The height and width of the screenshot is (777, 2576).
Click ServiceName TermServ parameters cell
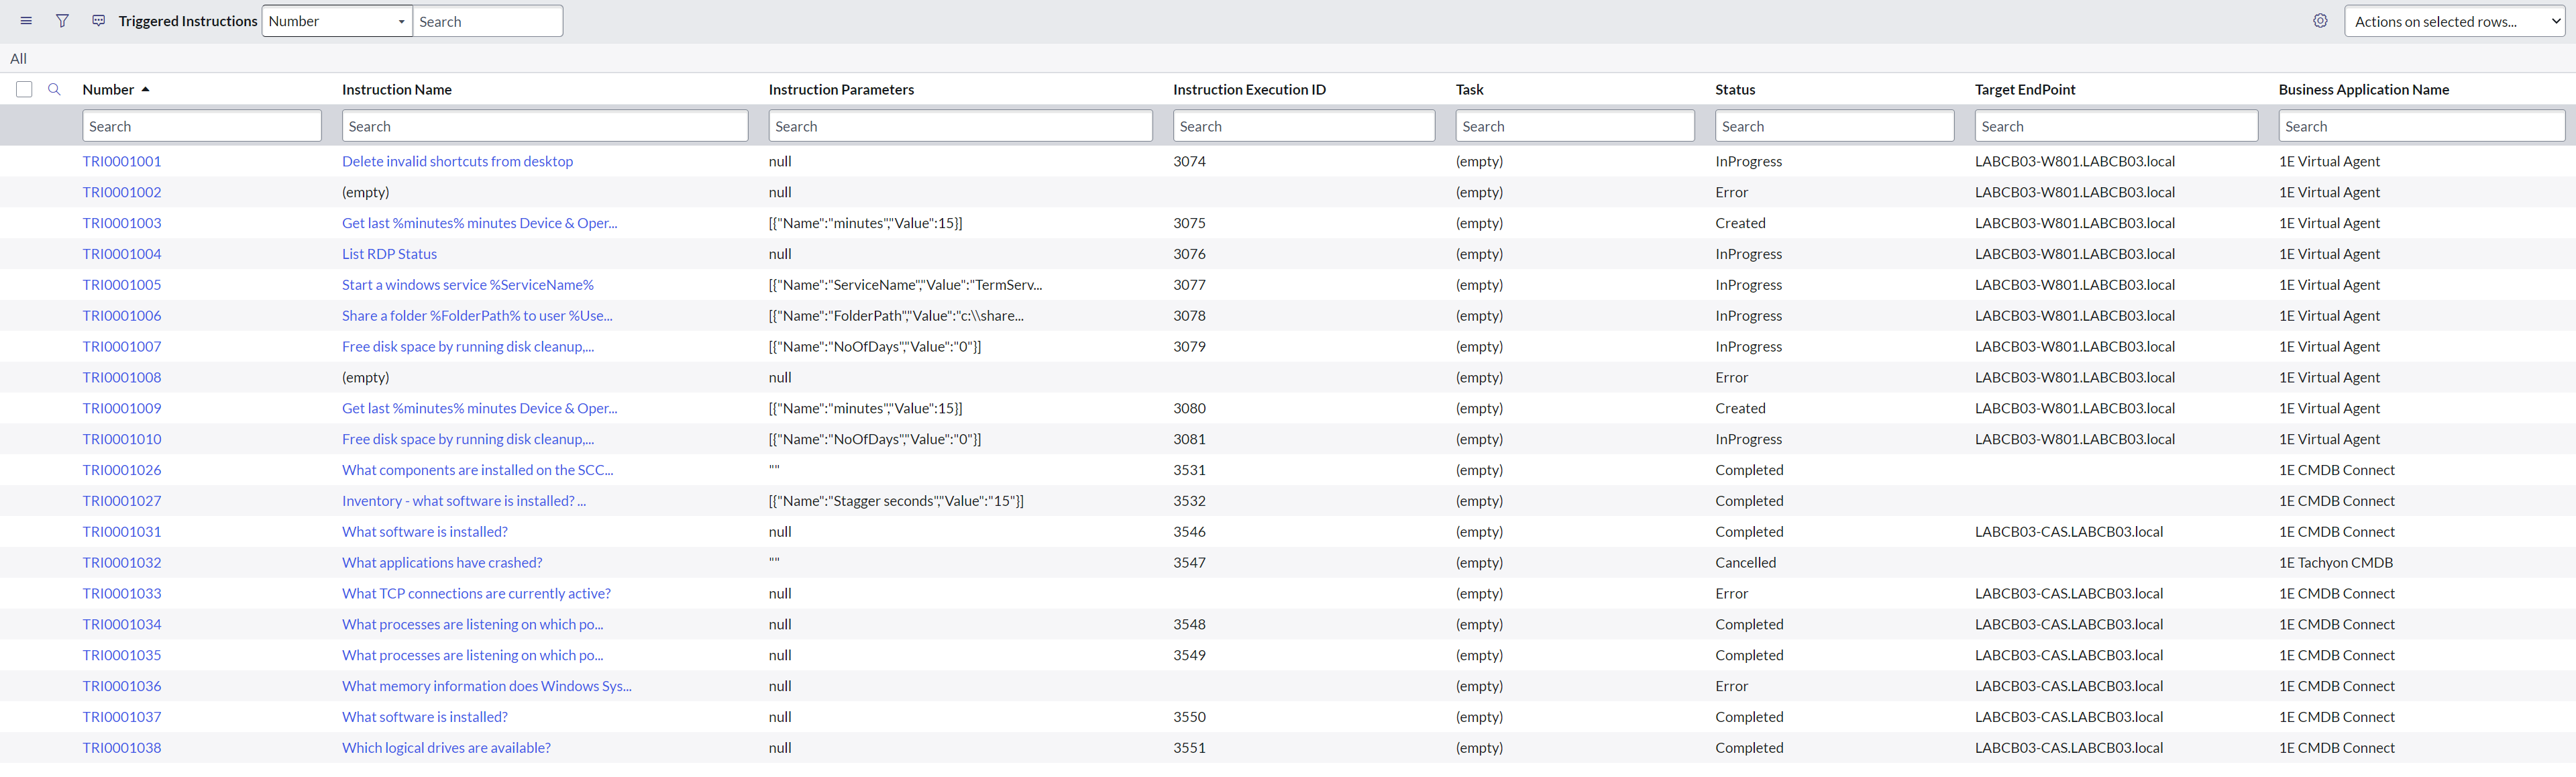pos(905,285)
